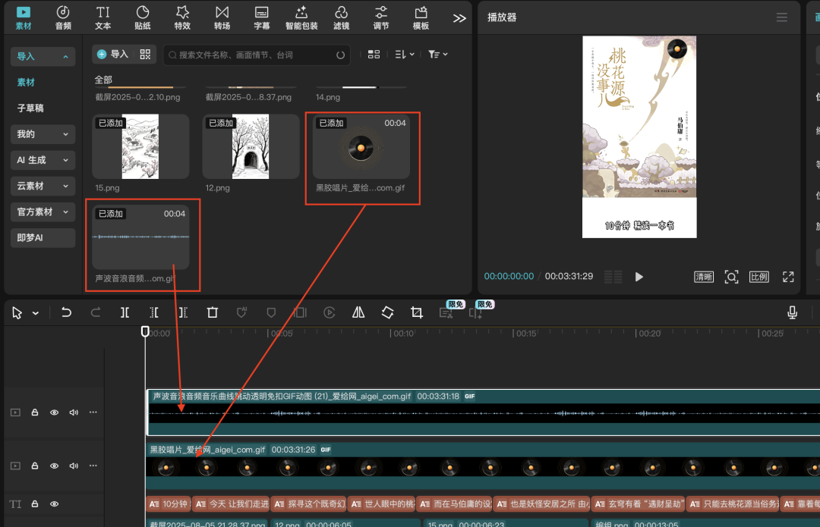The height and width of the screenshot is (527, 820).
Task: Open the sort order dropdown in media panel
Action: (405, 55)
